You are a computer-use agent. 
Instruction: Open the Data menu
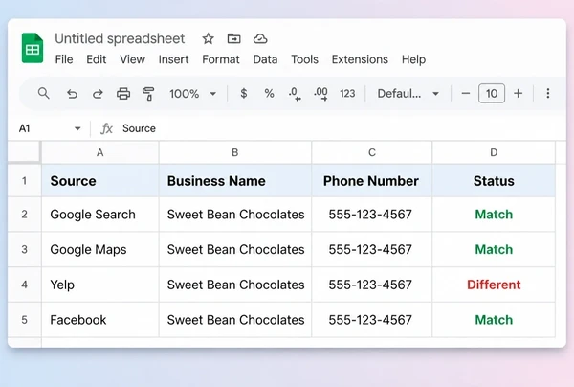point(265,59)
